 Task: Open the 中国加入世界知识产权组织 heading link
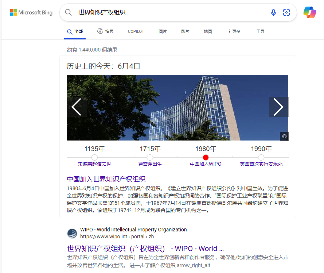[106, 179]
